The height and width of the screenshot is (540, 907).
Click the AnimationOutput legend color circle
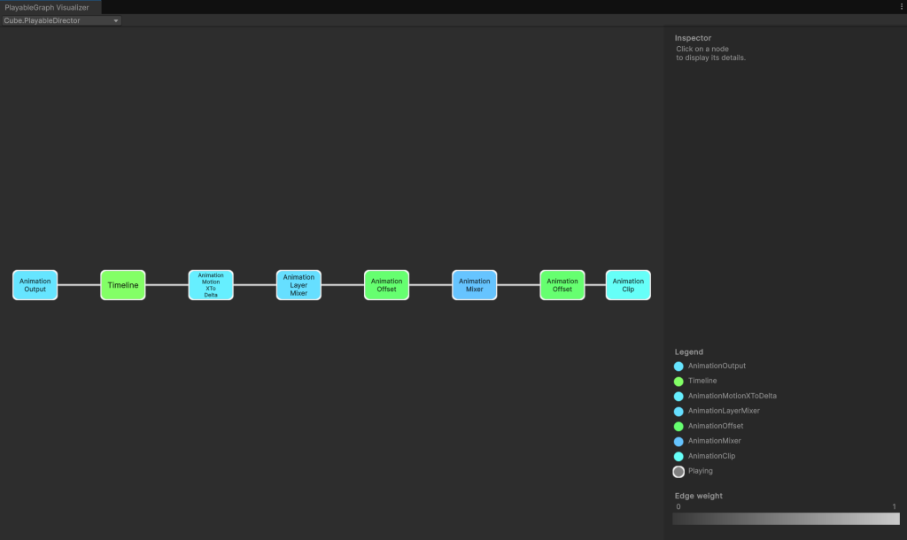678,366
